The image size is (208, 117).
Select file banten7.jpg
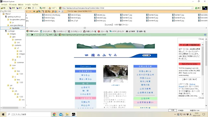tap(178, 15)
